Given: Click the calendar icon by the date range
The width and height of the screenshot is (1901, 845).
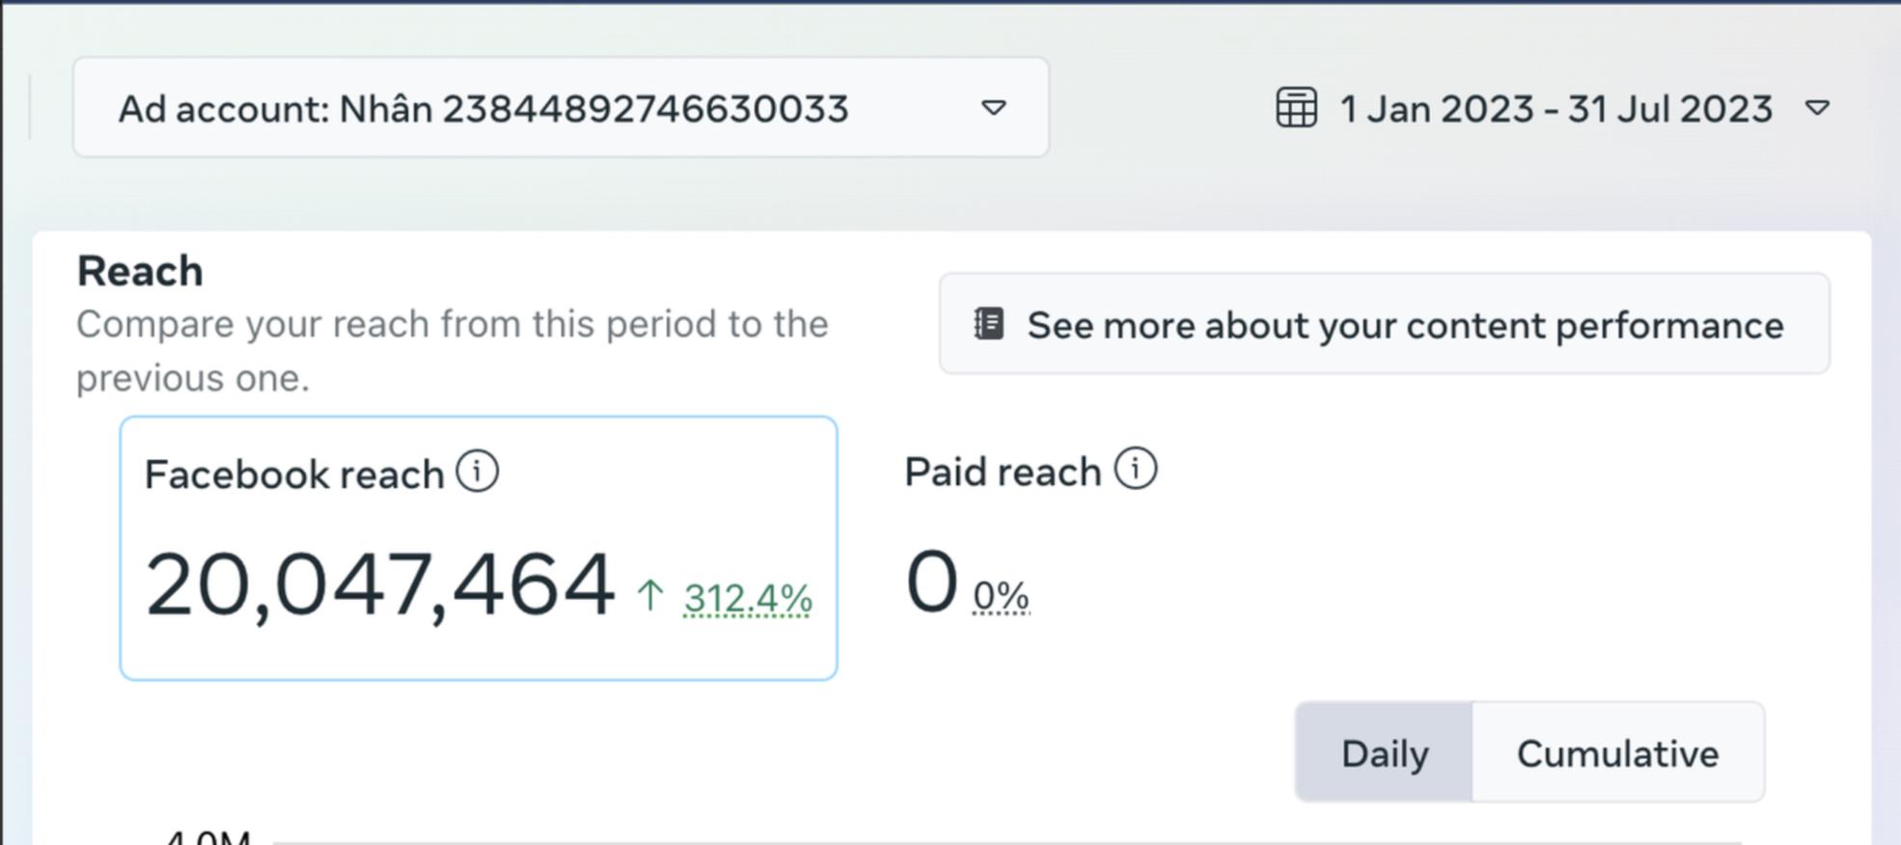Looking at the screenshot, I should (x=1296, y=108).
